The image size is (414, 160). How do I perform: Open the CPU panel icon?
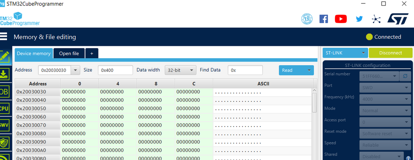click(x=5, y=108)
